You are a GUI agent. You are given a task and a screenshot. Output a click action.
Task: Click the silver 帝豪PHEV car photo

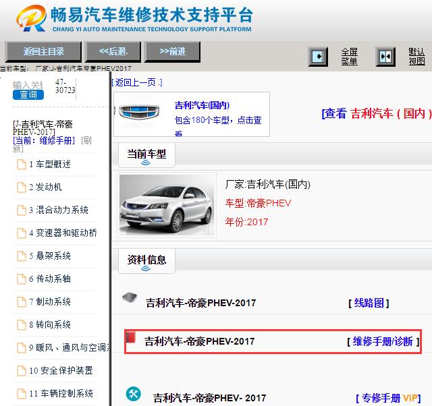(x=167, y=205)
